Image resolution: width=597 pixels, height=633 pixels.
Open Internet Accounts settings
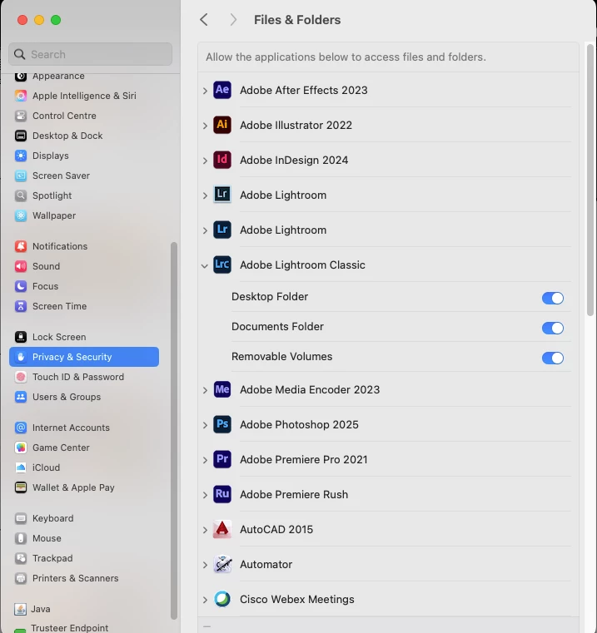[84, 428]
